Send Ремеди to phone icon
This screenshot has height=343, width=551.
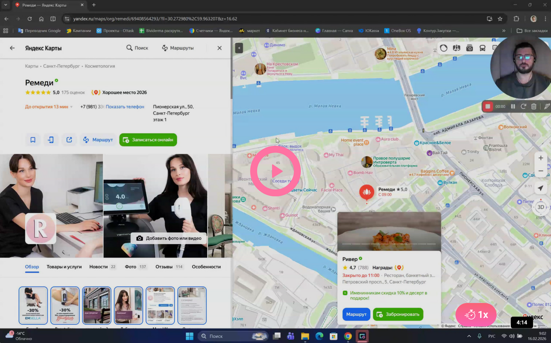51,140
